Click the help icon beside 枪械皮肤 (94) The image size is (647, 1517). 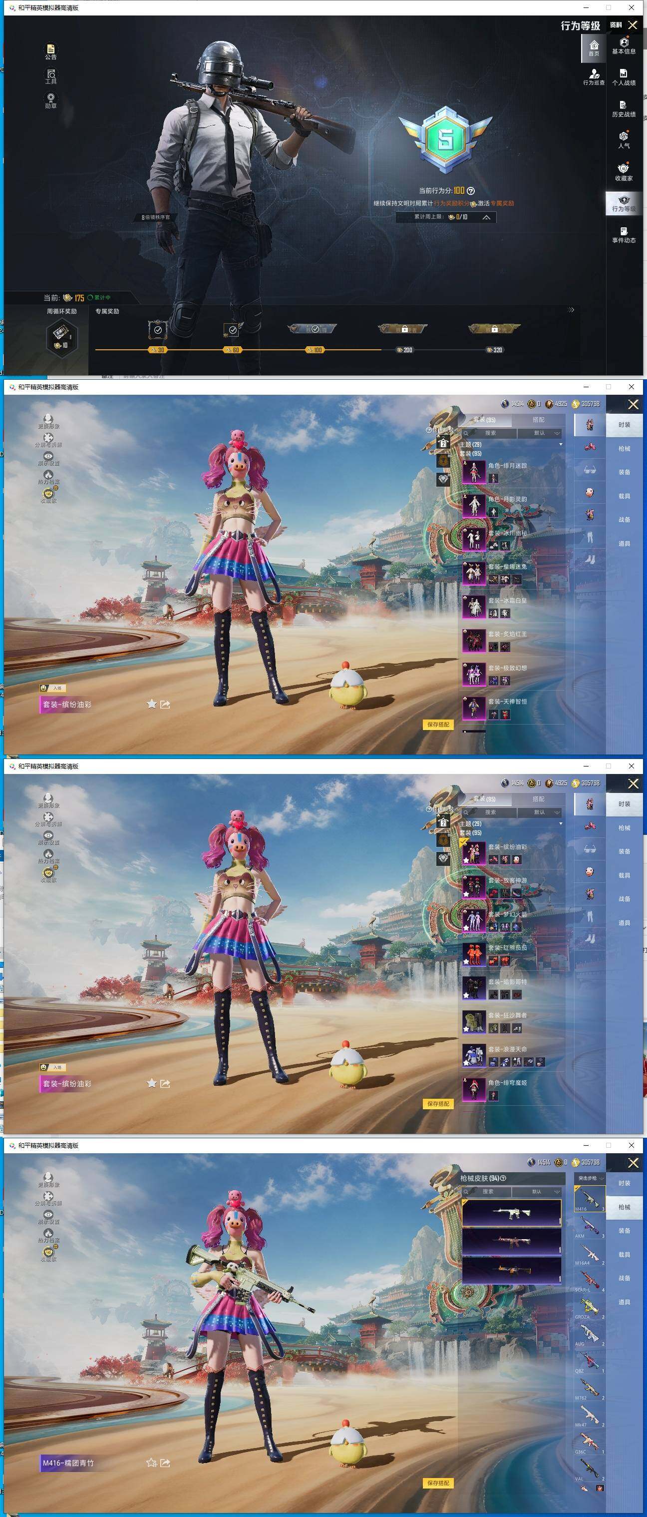tap(503, 1178)
